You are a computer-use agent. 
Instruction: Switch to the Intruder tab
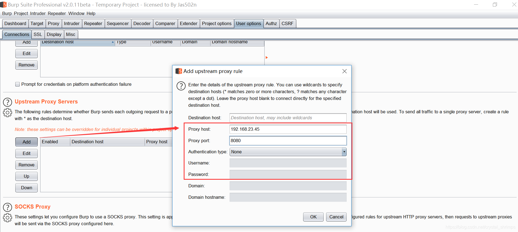(72, 23)
